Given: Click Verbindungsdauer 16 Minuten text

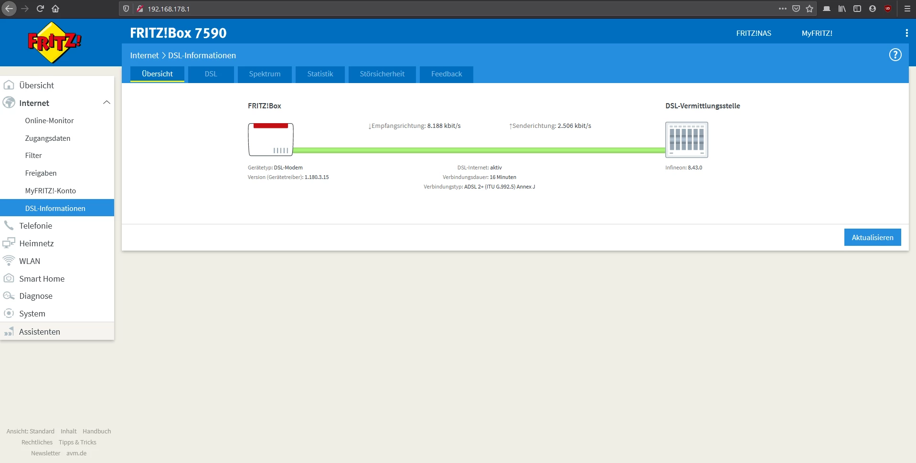Looking at the screenshot, I should pyautogui.click(x=479, y=177).
